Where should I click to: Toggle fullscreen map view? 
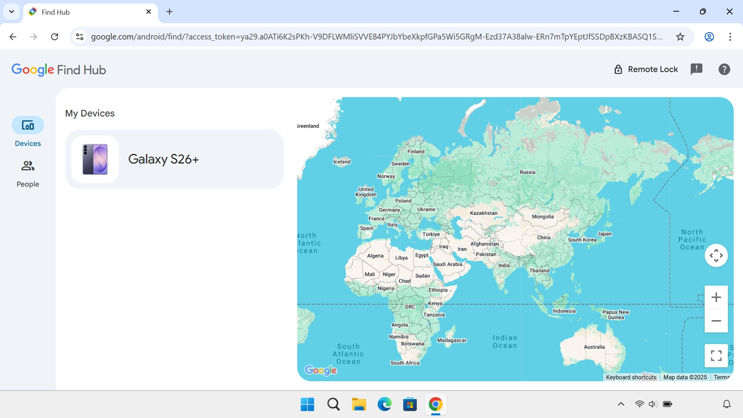point(716,355)
